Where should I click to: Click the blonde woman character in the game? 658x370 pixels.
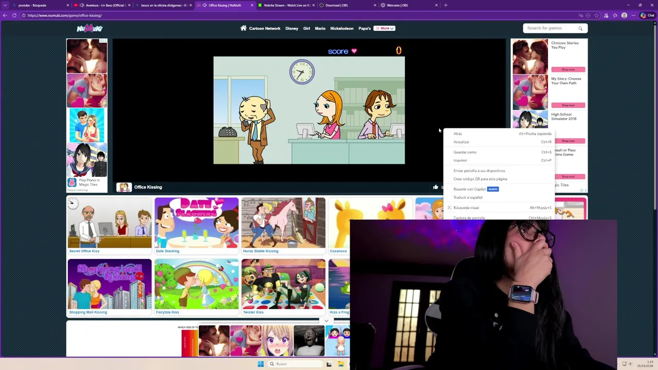click(329, 114)
